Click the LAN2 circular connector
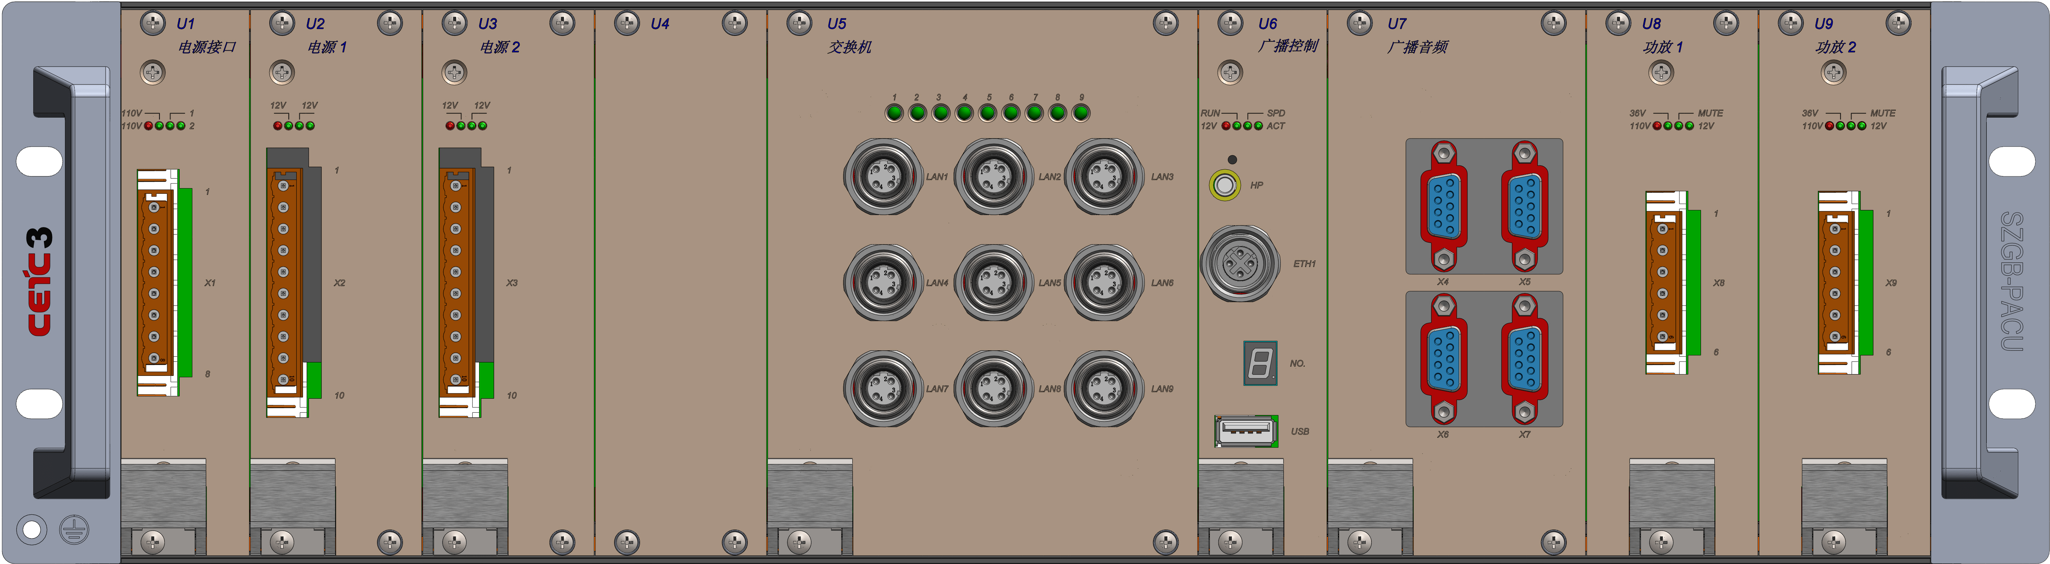 (993, 176)
